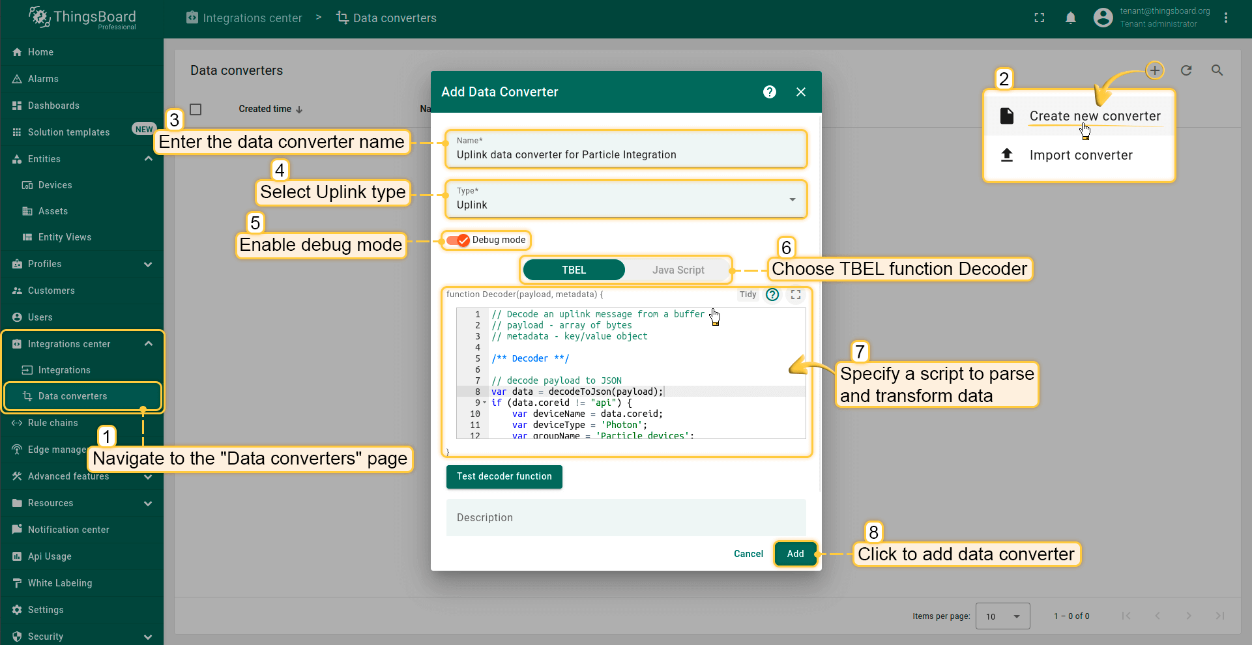
Task: Click the Description input field
Action: tap(626, 517)
